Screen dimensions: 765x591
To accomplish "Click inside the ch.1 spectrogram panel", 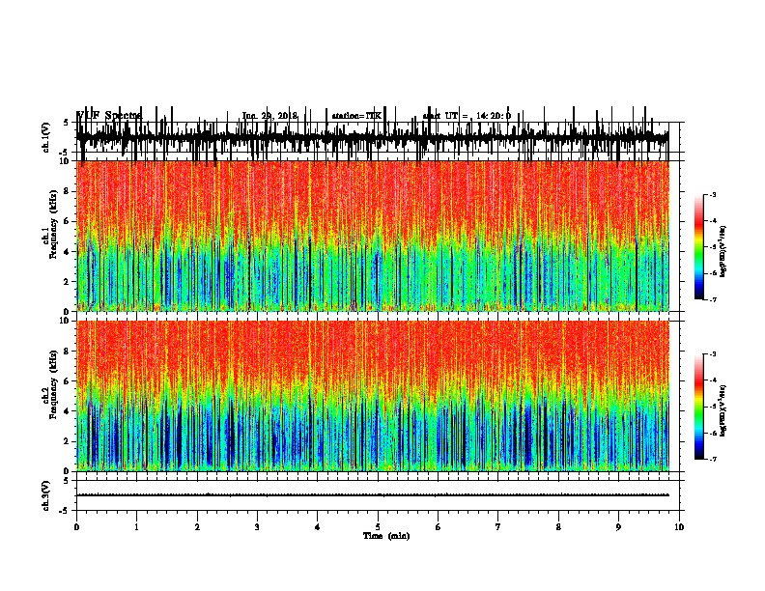I will coord(373,236).
